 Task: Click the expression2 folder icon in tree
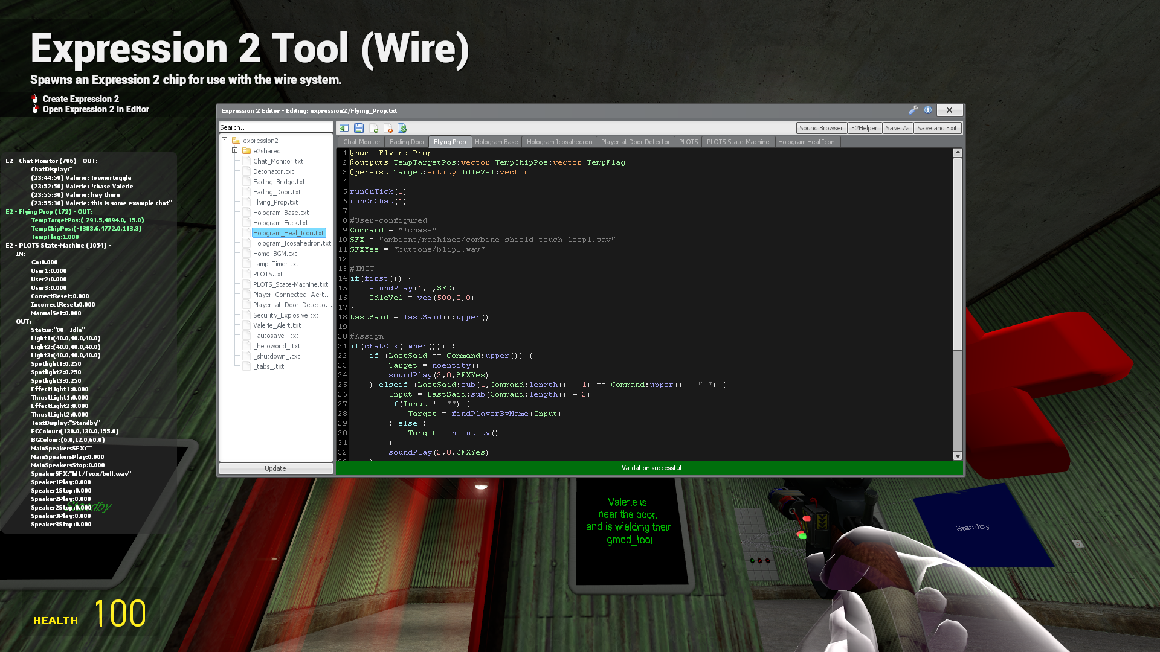[236, 141]
